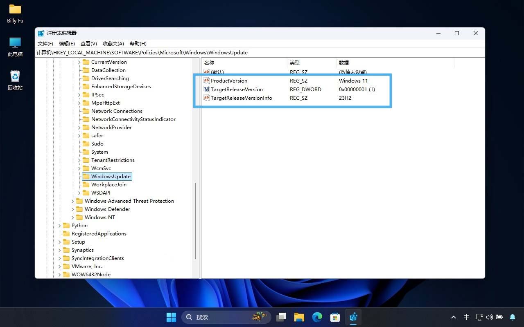Click the REG_DWORD type cell
The height and width of the screenshot is (327, 524).
pos(305,89)
